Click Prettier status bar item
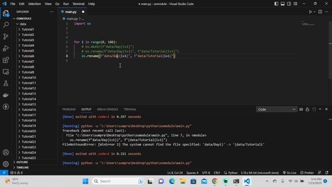Screen dimensions: 332x187 tap(307, 173)
